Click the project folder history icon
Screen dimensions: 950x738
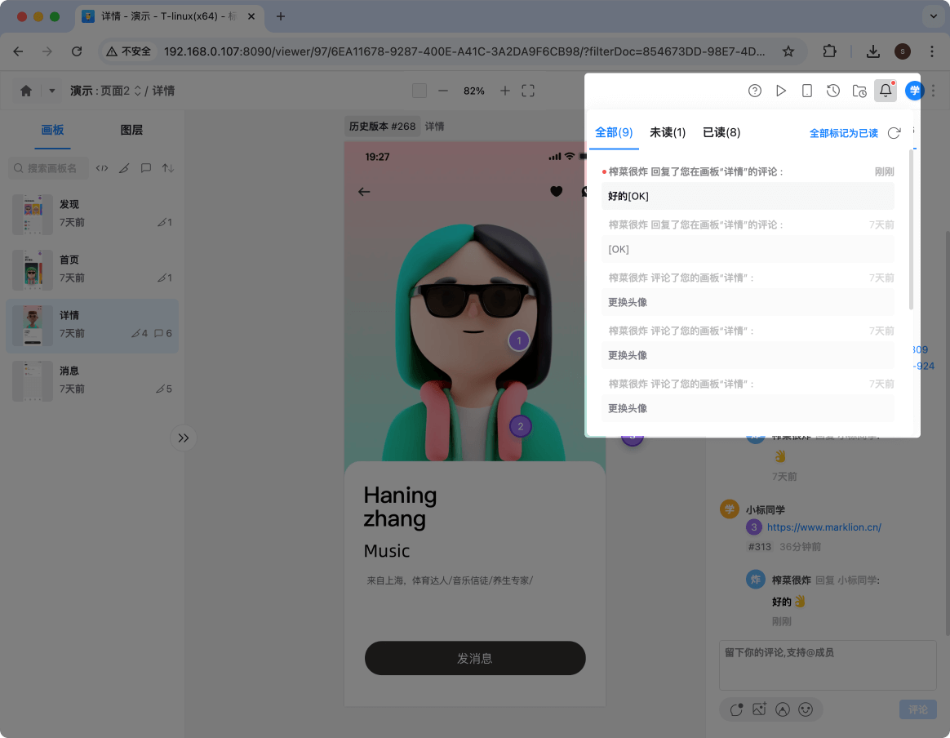coord(859,91)
